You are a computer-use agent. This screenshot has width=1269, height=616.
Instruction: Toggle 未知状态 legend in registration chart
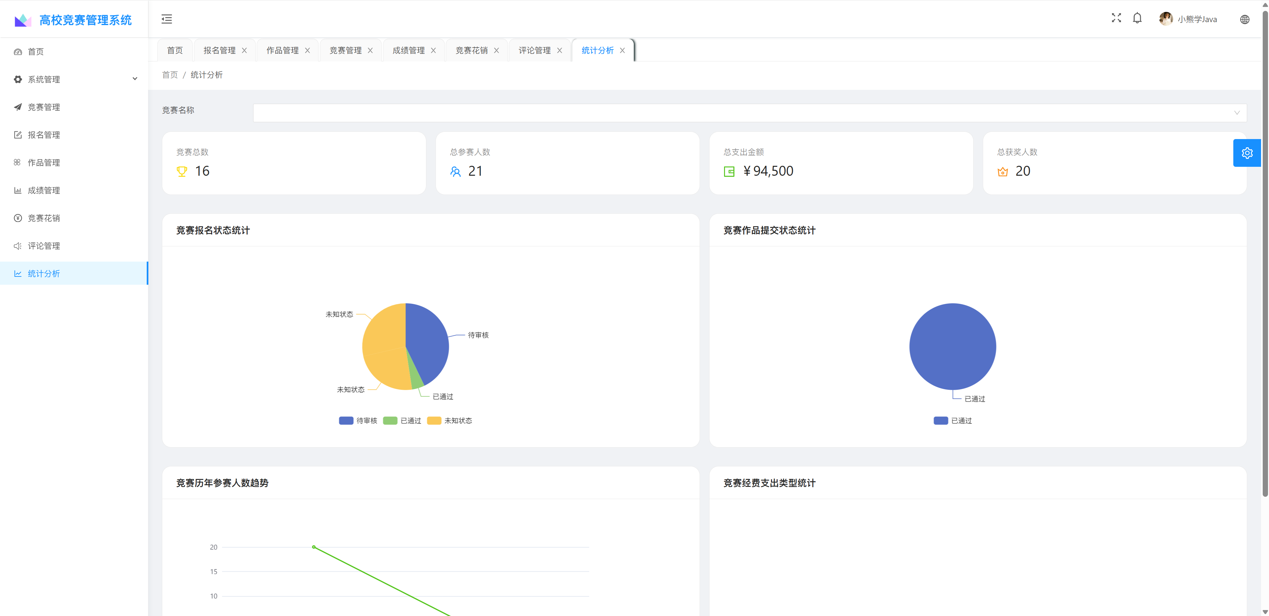(450, 420)
